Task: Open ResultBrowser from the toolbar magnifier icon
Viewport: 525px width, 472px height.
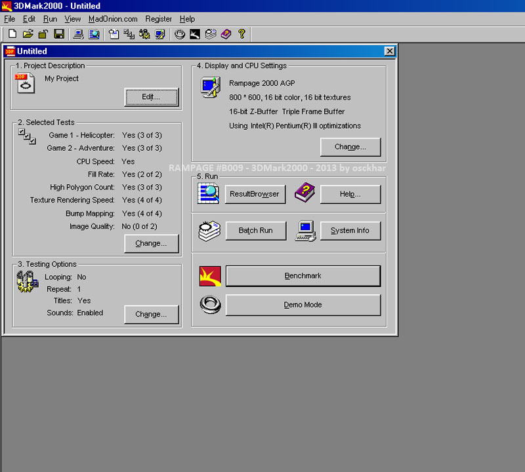Action: (x=94, y=34)
